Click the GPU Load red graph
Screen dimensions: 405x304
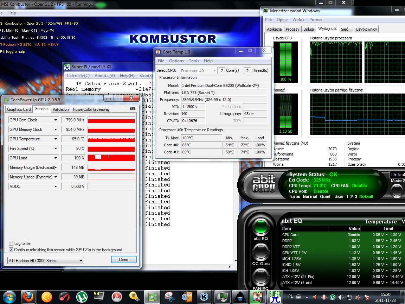point(111,158)
